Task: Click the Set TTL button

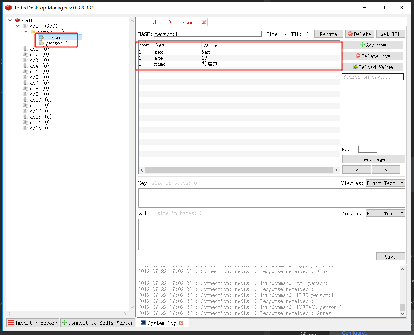Action: [390, 34]
